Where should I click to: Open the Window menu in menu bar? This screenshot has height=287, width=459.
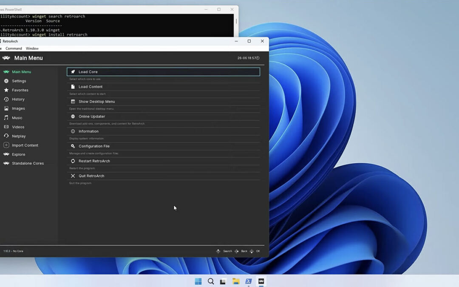(32, 48)
